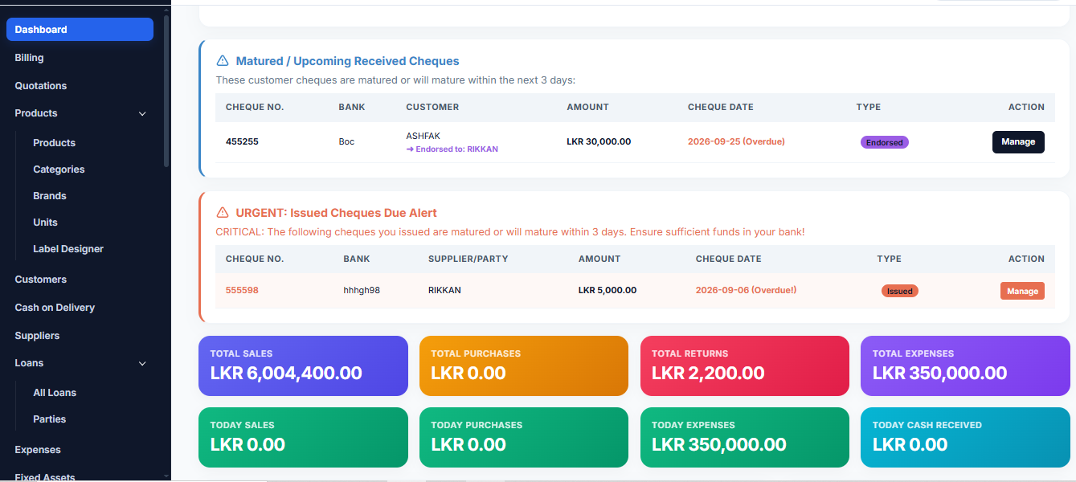
Task: Click overdue date 2026-09-25
Action: (736, 141)
